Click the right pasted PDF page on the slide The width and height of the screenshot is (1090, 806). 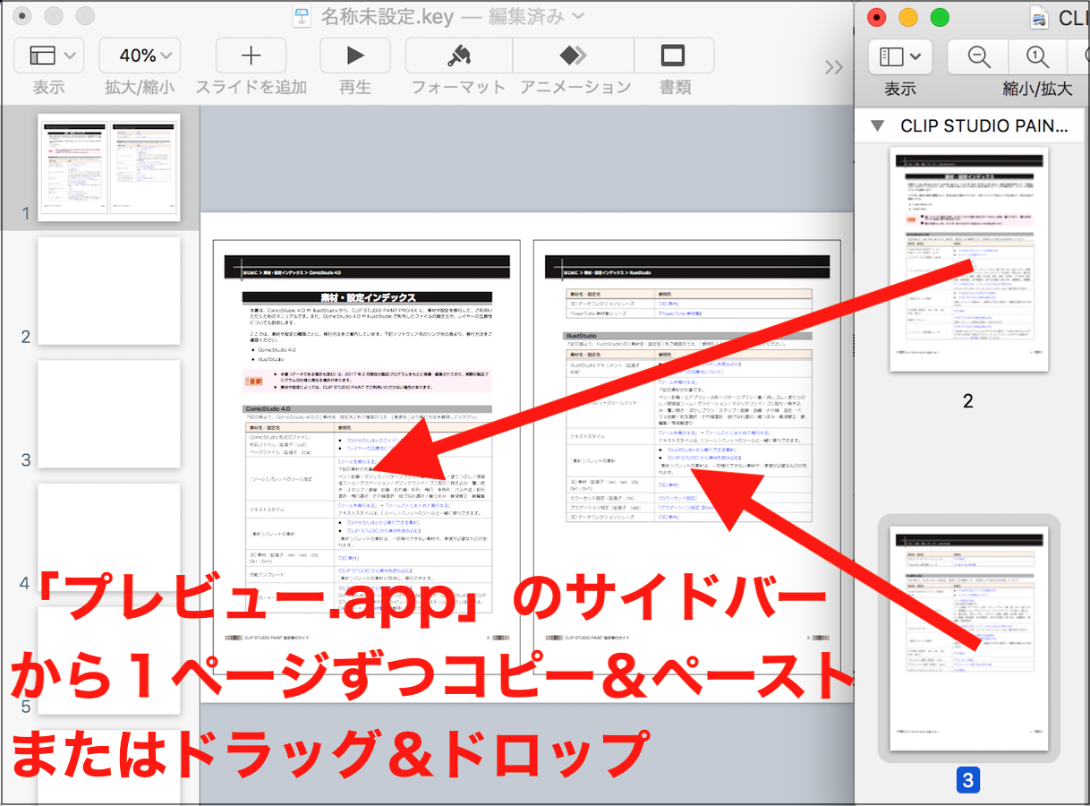(x=686, y=457)
